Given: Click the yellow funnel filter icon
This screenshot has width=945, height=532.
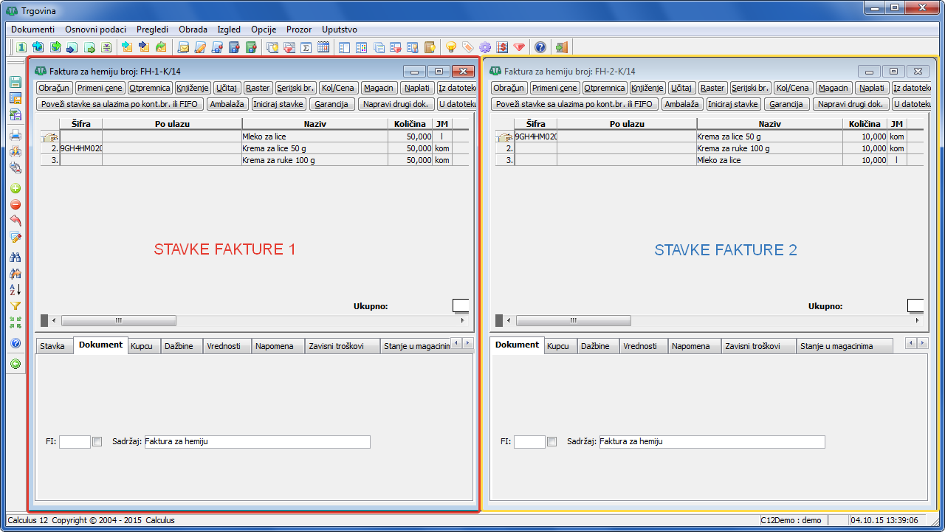Looking at the screenshot, I should (16, 305).
